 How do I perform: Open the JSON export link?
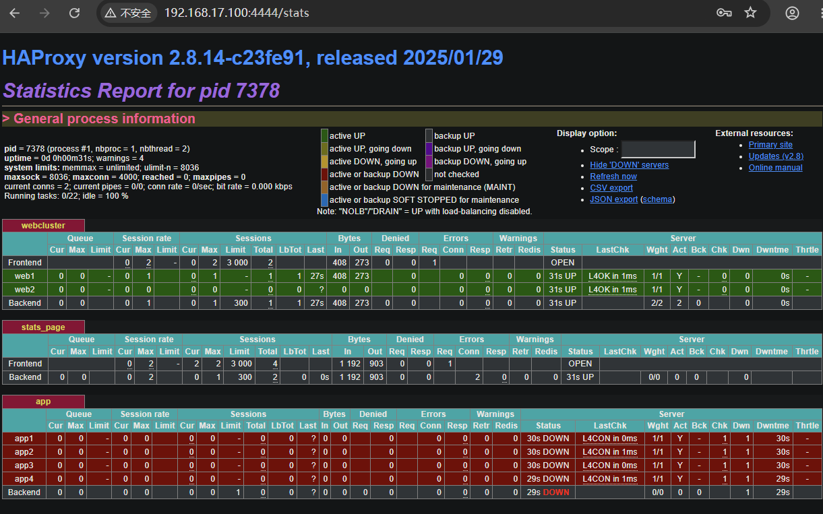tap(613, 199)
